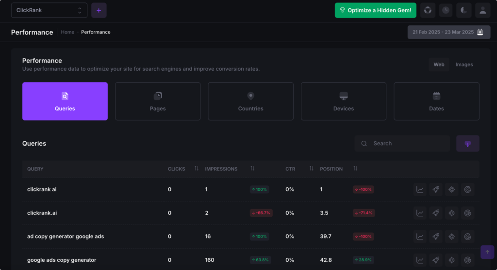Select the Dates tab card
Image resolution: width=497 pixels, height=270 pixels.
436,101
